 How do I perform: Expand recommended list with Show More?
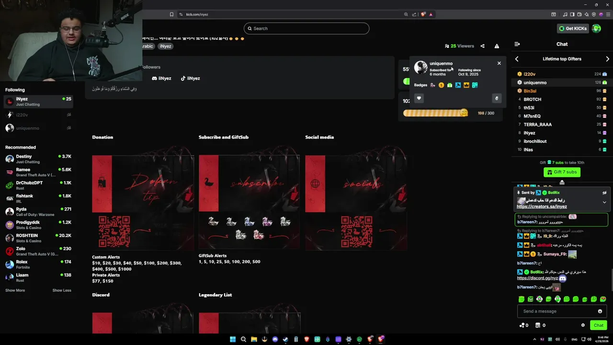pos(15,290)
